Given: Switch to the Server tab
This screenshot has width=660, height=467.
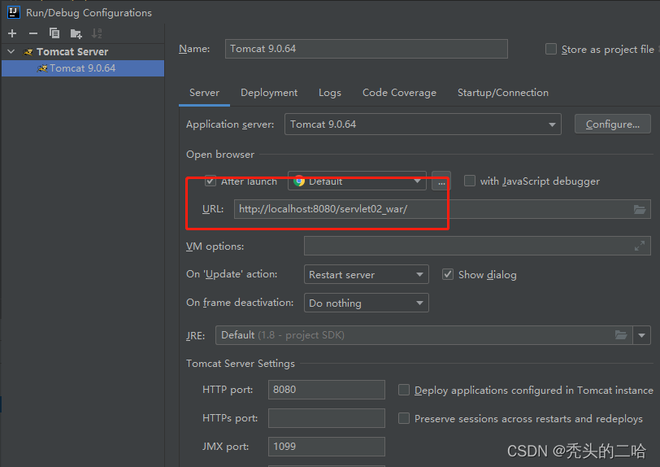Looking at the screenshot, I should click(x=204, y=93).
